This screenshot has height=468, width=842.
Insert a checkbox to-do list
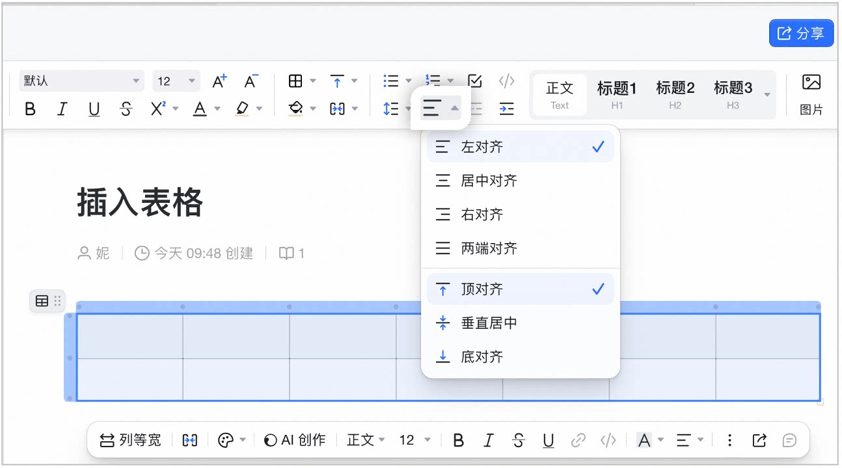(x=475, y=81)
